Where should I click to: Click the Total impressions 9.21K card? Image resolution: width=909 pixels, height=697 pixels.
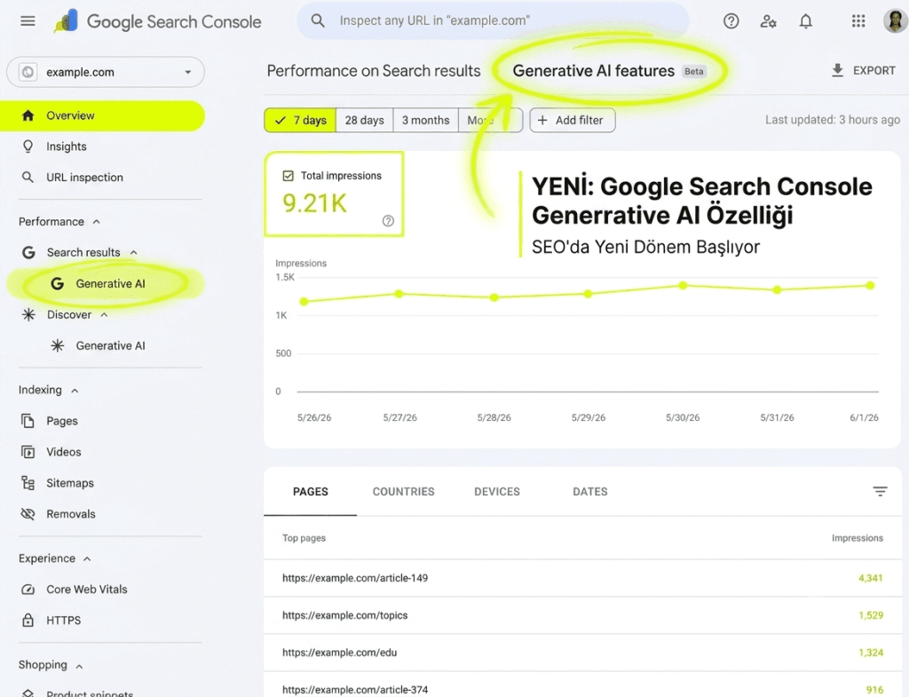[334, 194]
